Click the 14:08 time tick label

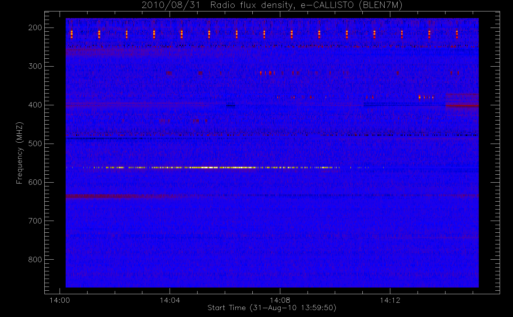[x=280, y=300]
